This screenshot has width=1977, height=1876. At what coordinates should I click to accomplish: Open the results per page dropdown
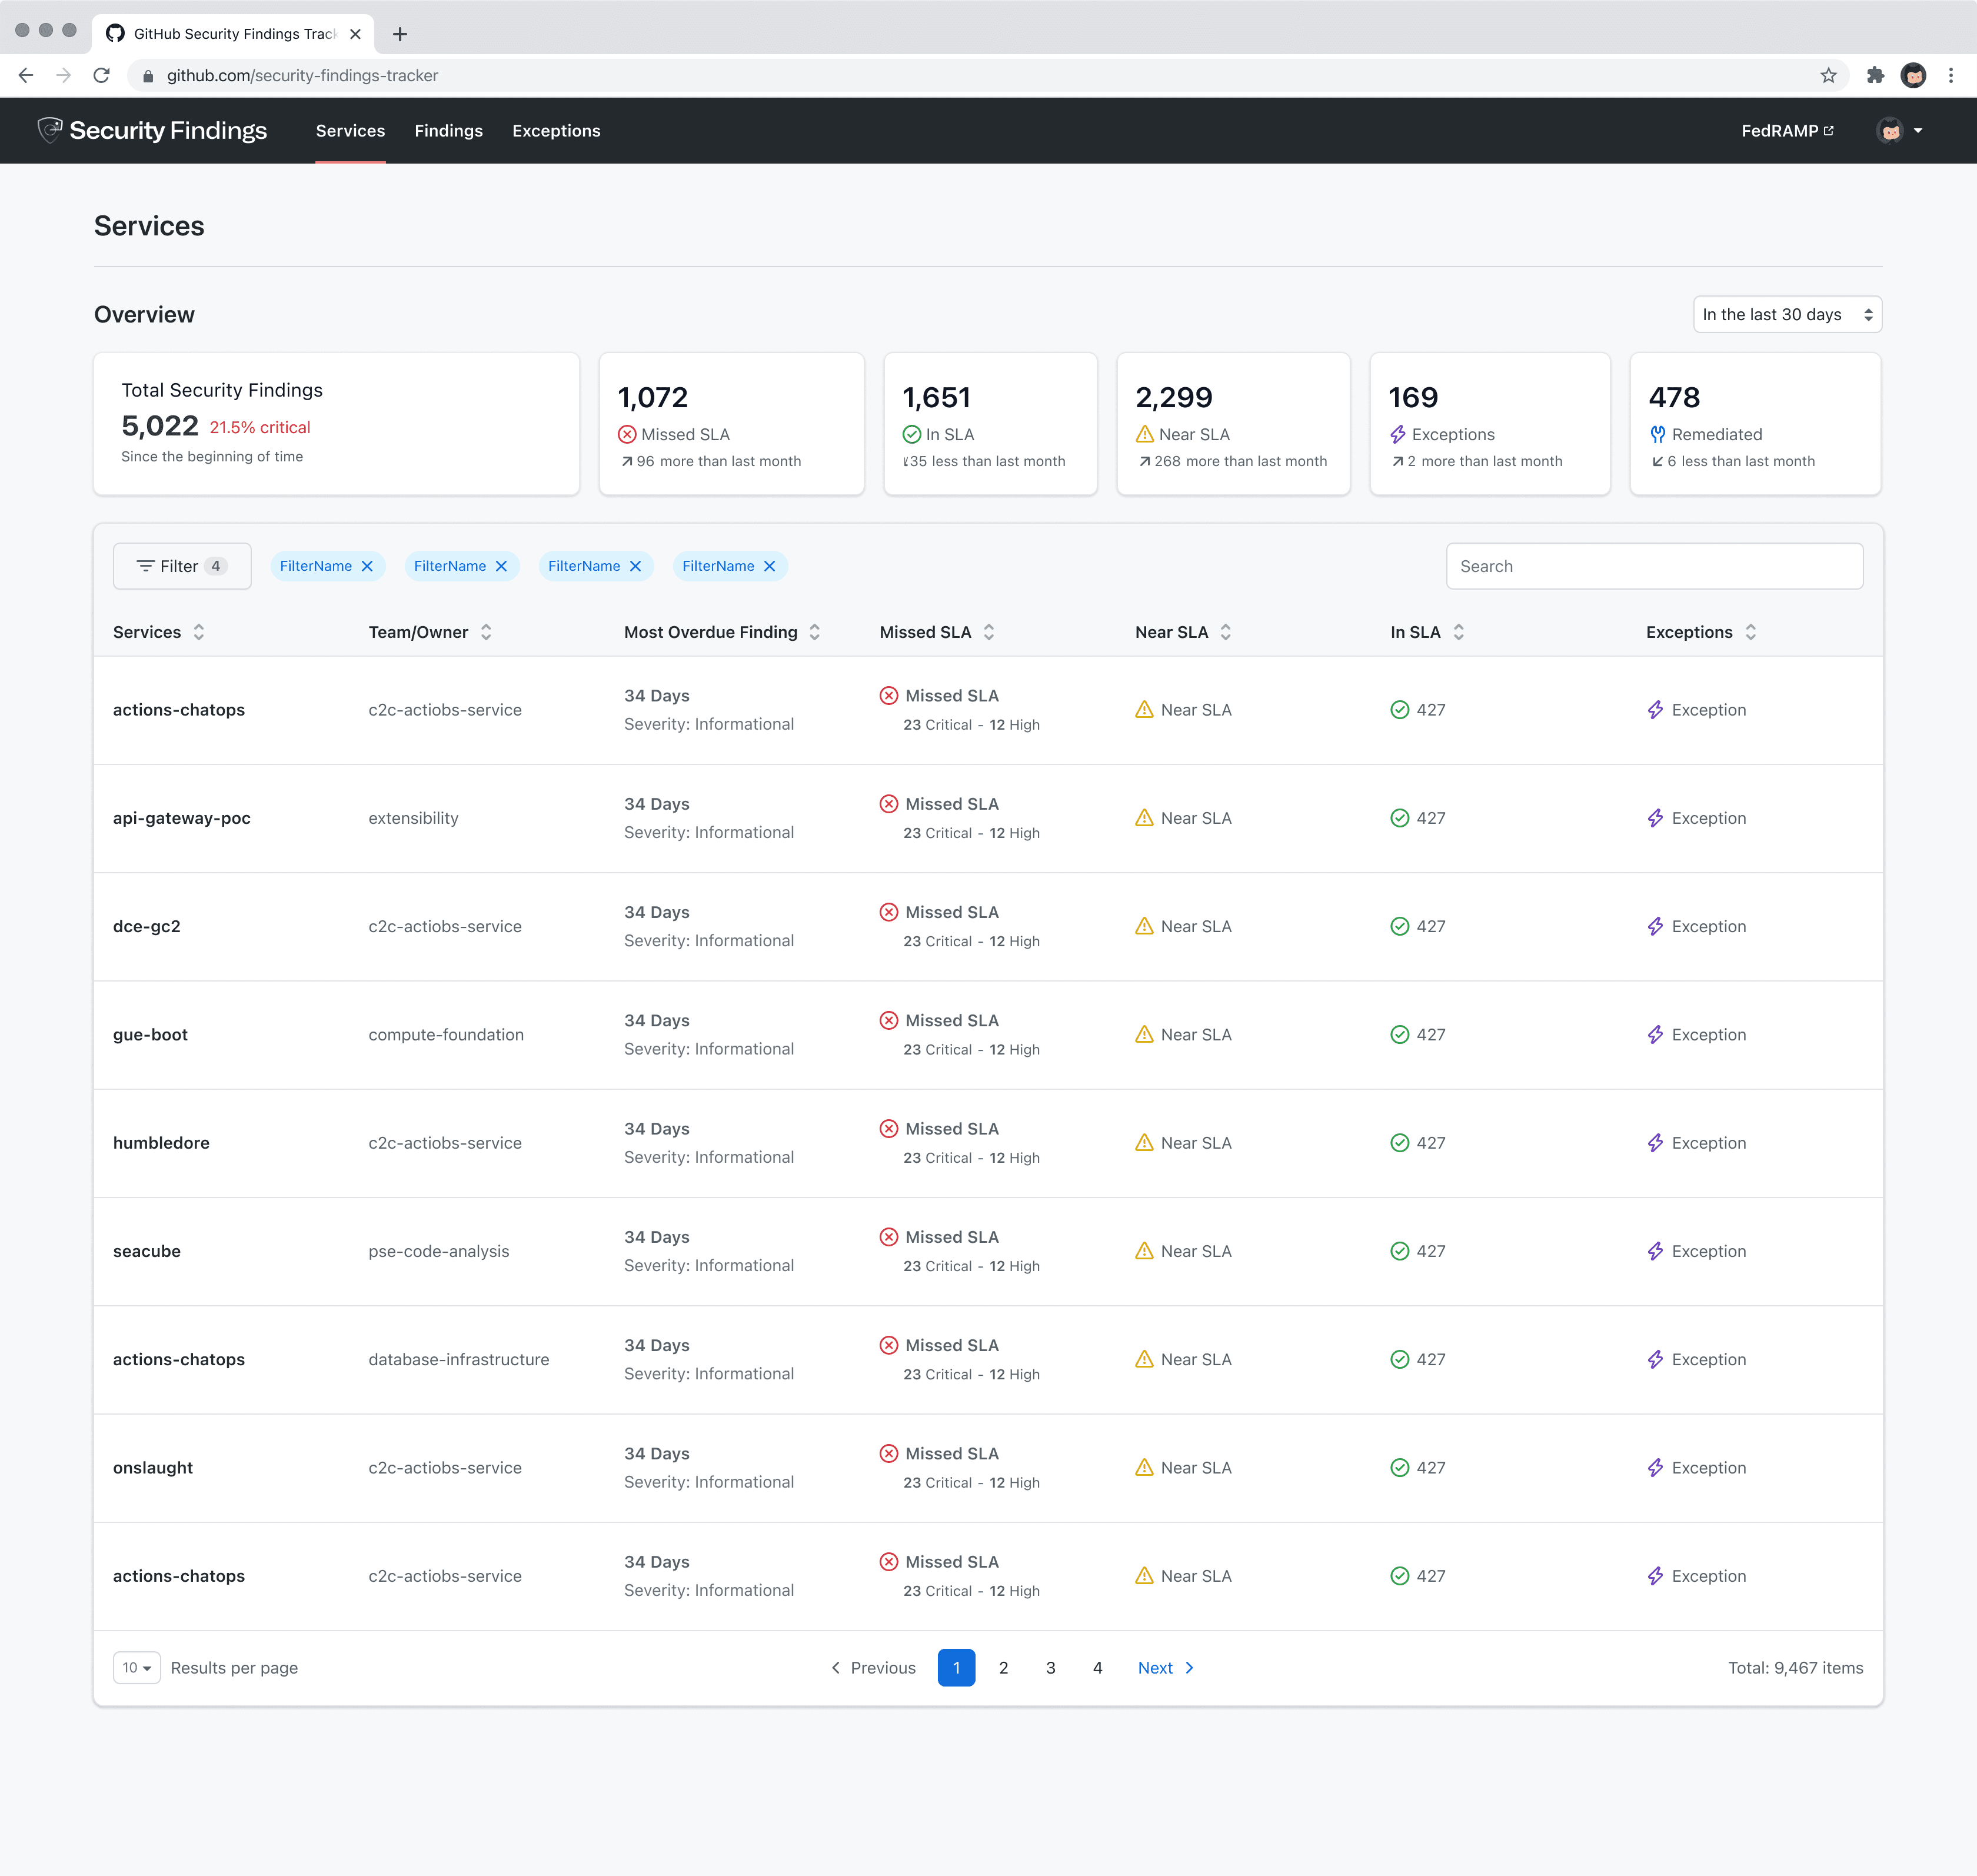click(137, 1668)
